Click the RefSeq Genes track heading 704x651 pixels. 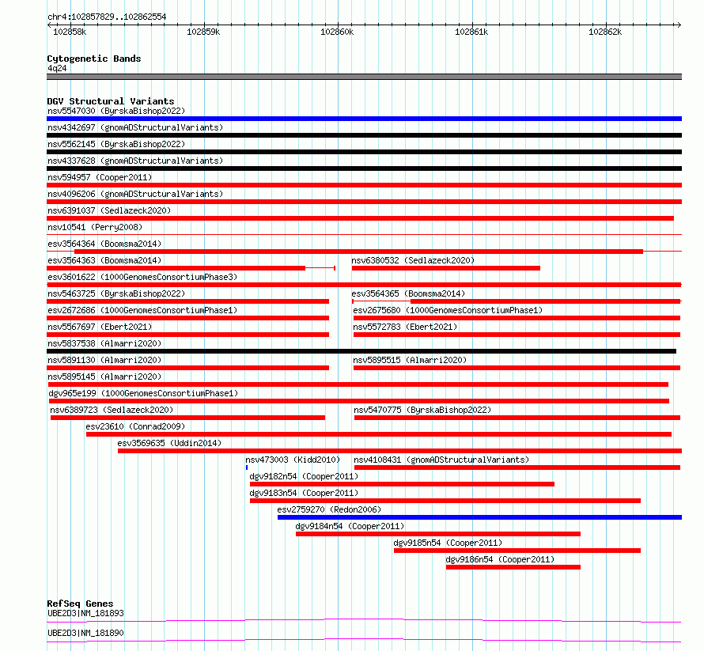(80, 604)
